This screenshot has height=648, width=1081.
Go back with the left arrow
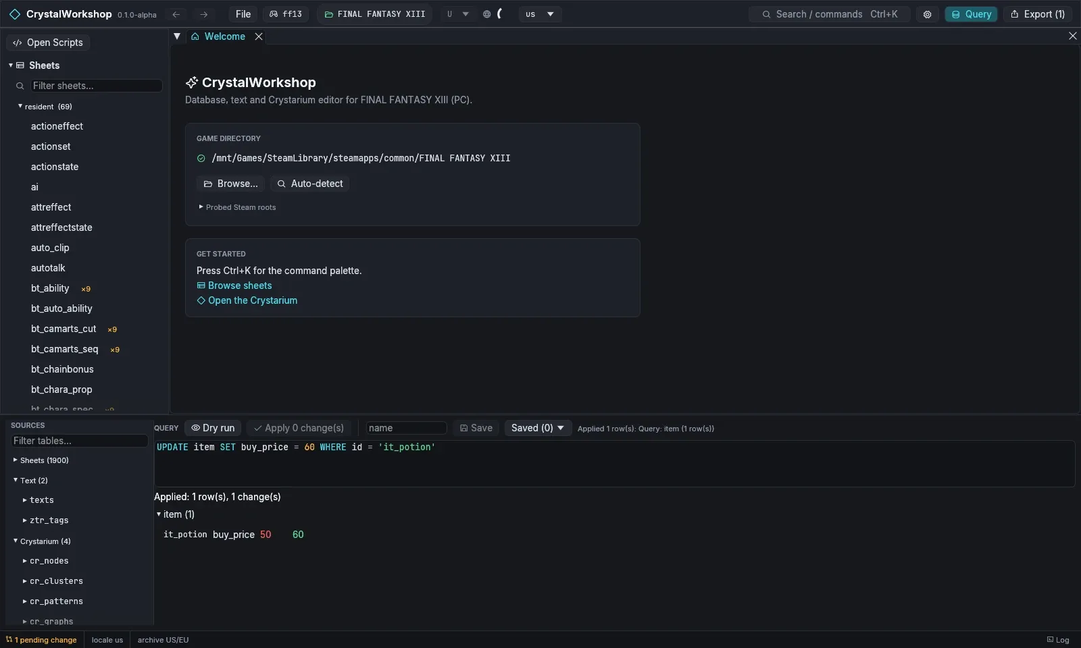point(176,14)
